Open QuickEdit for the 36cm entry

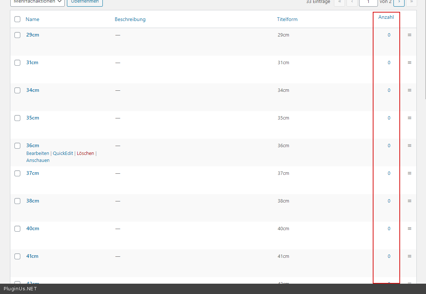[63, 153]
